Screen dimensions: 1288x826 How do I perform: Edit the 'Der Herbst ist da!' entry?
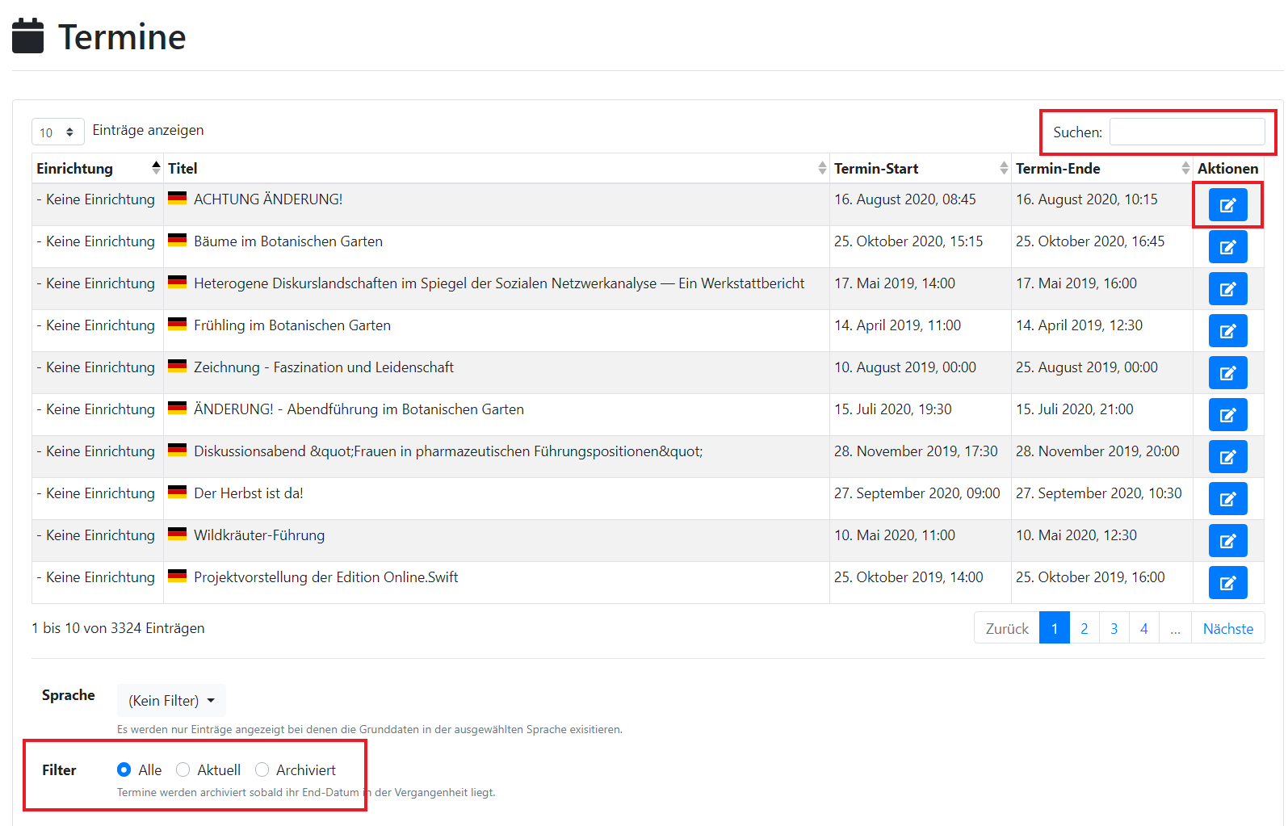point(1227,499)
